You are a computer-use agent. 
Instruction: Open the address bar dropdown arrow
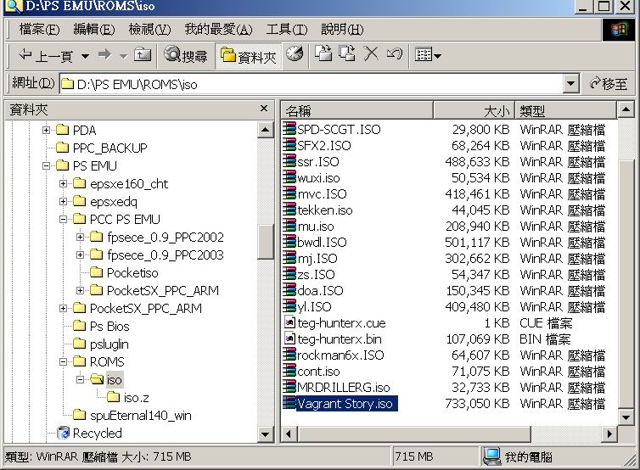click(x=570, y=84)
